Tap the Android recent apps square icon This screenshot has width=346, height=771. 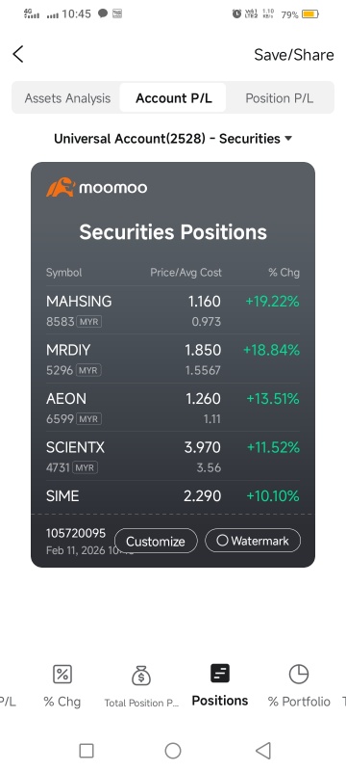[x=86, y=751]
